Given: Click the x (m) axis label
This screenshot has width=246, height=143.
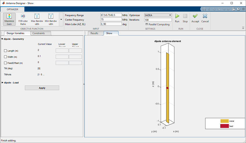Looking at the screenshot, I should coord(176,131).
